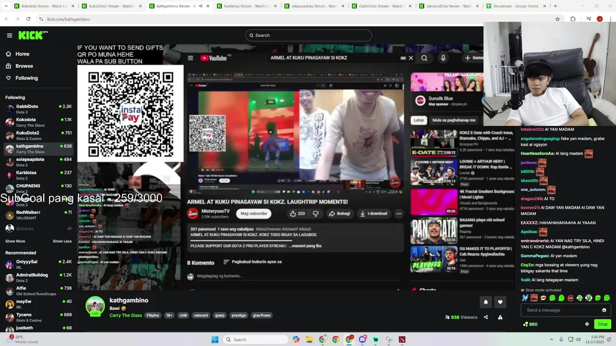Toggle follow heart for kathgambino

click(x=500, y=302)
